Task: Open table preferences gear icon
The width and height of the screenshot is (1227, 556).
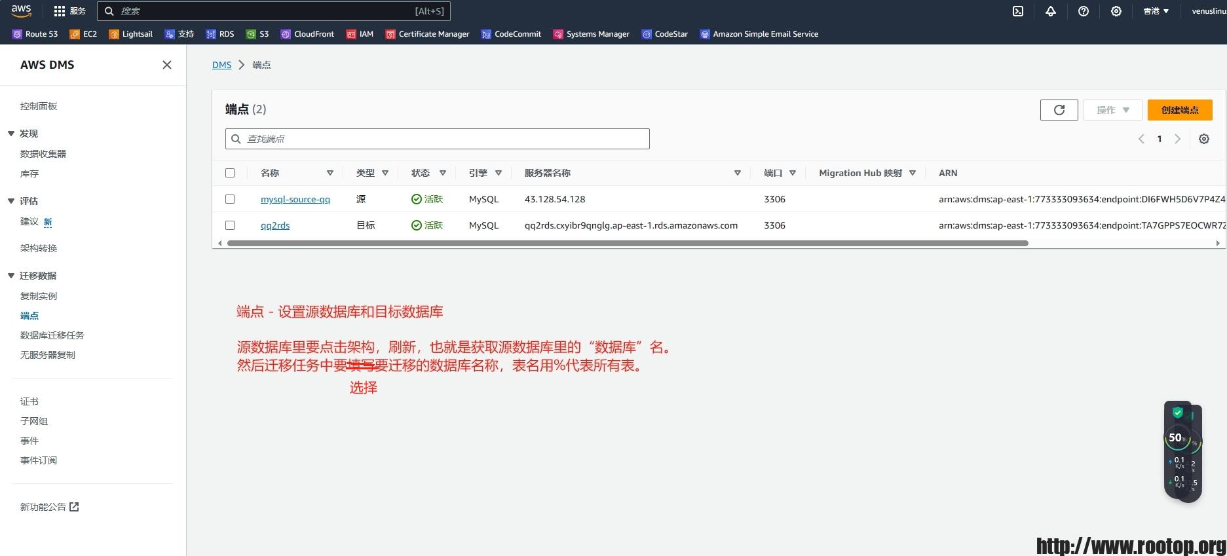Action: [1204, 139]
